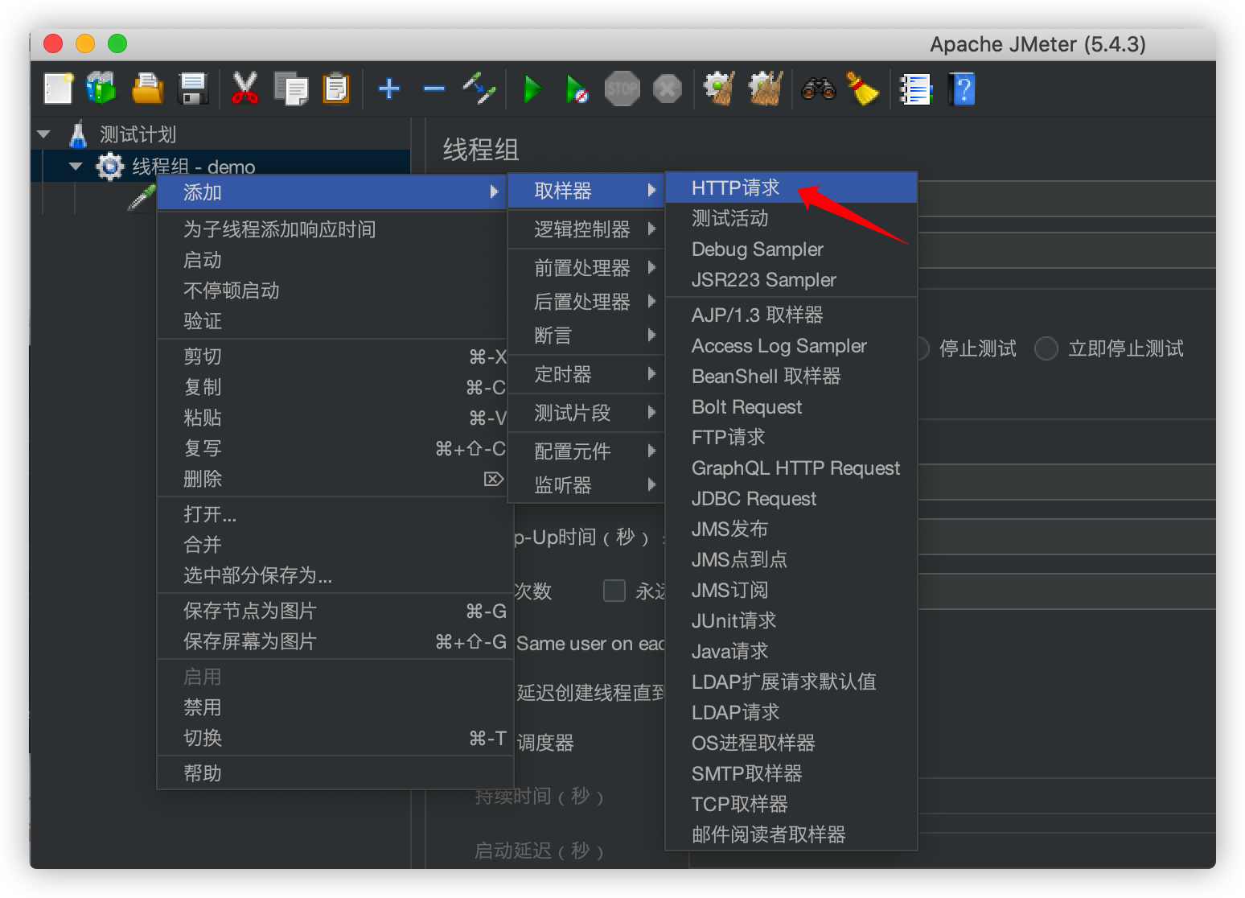The height and width of the screenshot is (898, 1245).
Task: Expand the 断言 submenu
Action: click(586, 336)
